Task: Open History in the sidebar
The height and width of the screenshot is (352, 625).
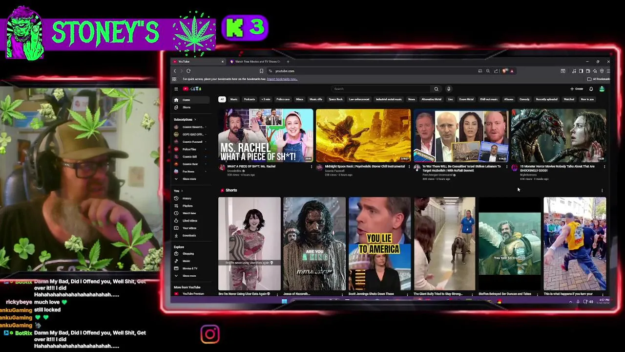Action: [x=190, y=198]
